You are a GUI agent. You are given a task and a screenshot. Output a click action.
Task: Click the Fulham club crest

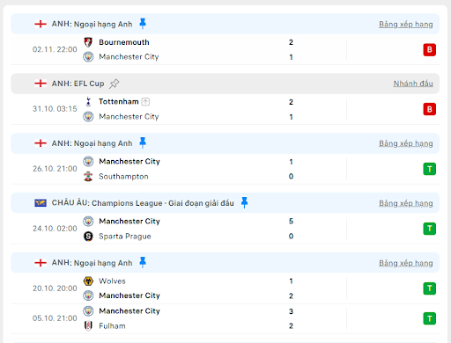coord(88,325)
